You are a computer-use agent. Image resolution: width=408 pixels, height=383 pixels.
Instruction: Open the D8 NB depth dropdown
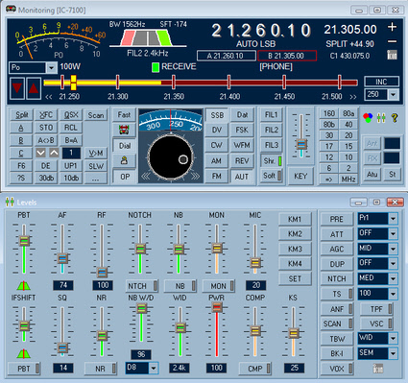(154, 368)
